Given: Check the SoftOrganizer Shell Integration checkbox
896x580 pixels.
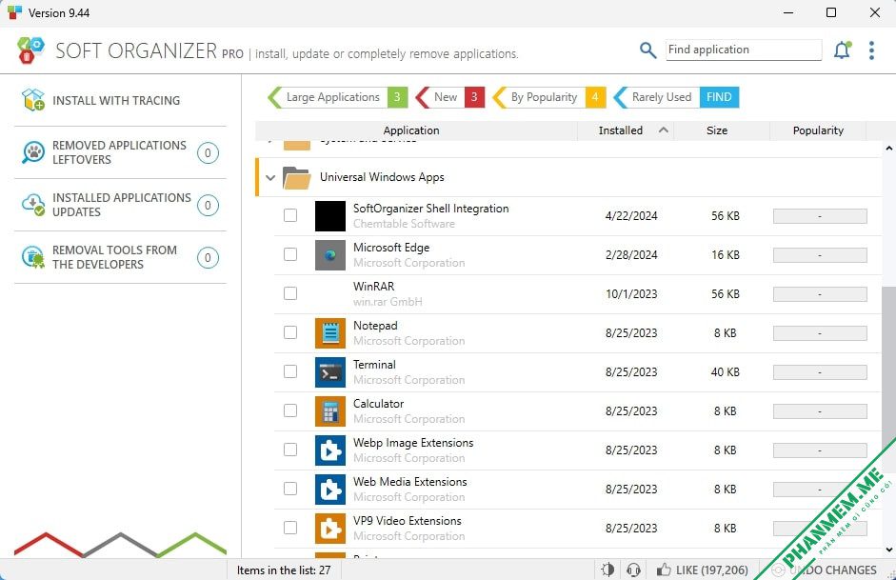Looking at the screenshot, I should pyautogui.click(x=290, y=215).
